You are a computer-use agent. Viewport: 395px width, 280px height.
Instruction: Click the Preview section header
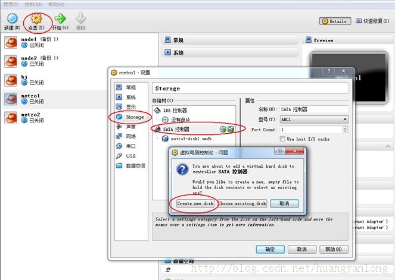[x=348, y=40]
